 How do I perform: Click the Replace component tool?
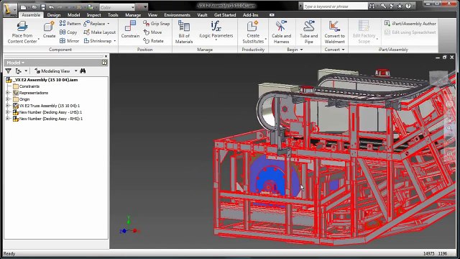94,23
